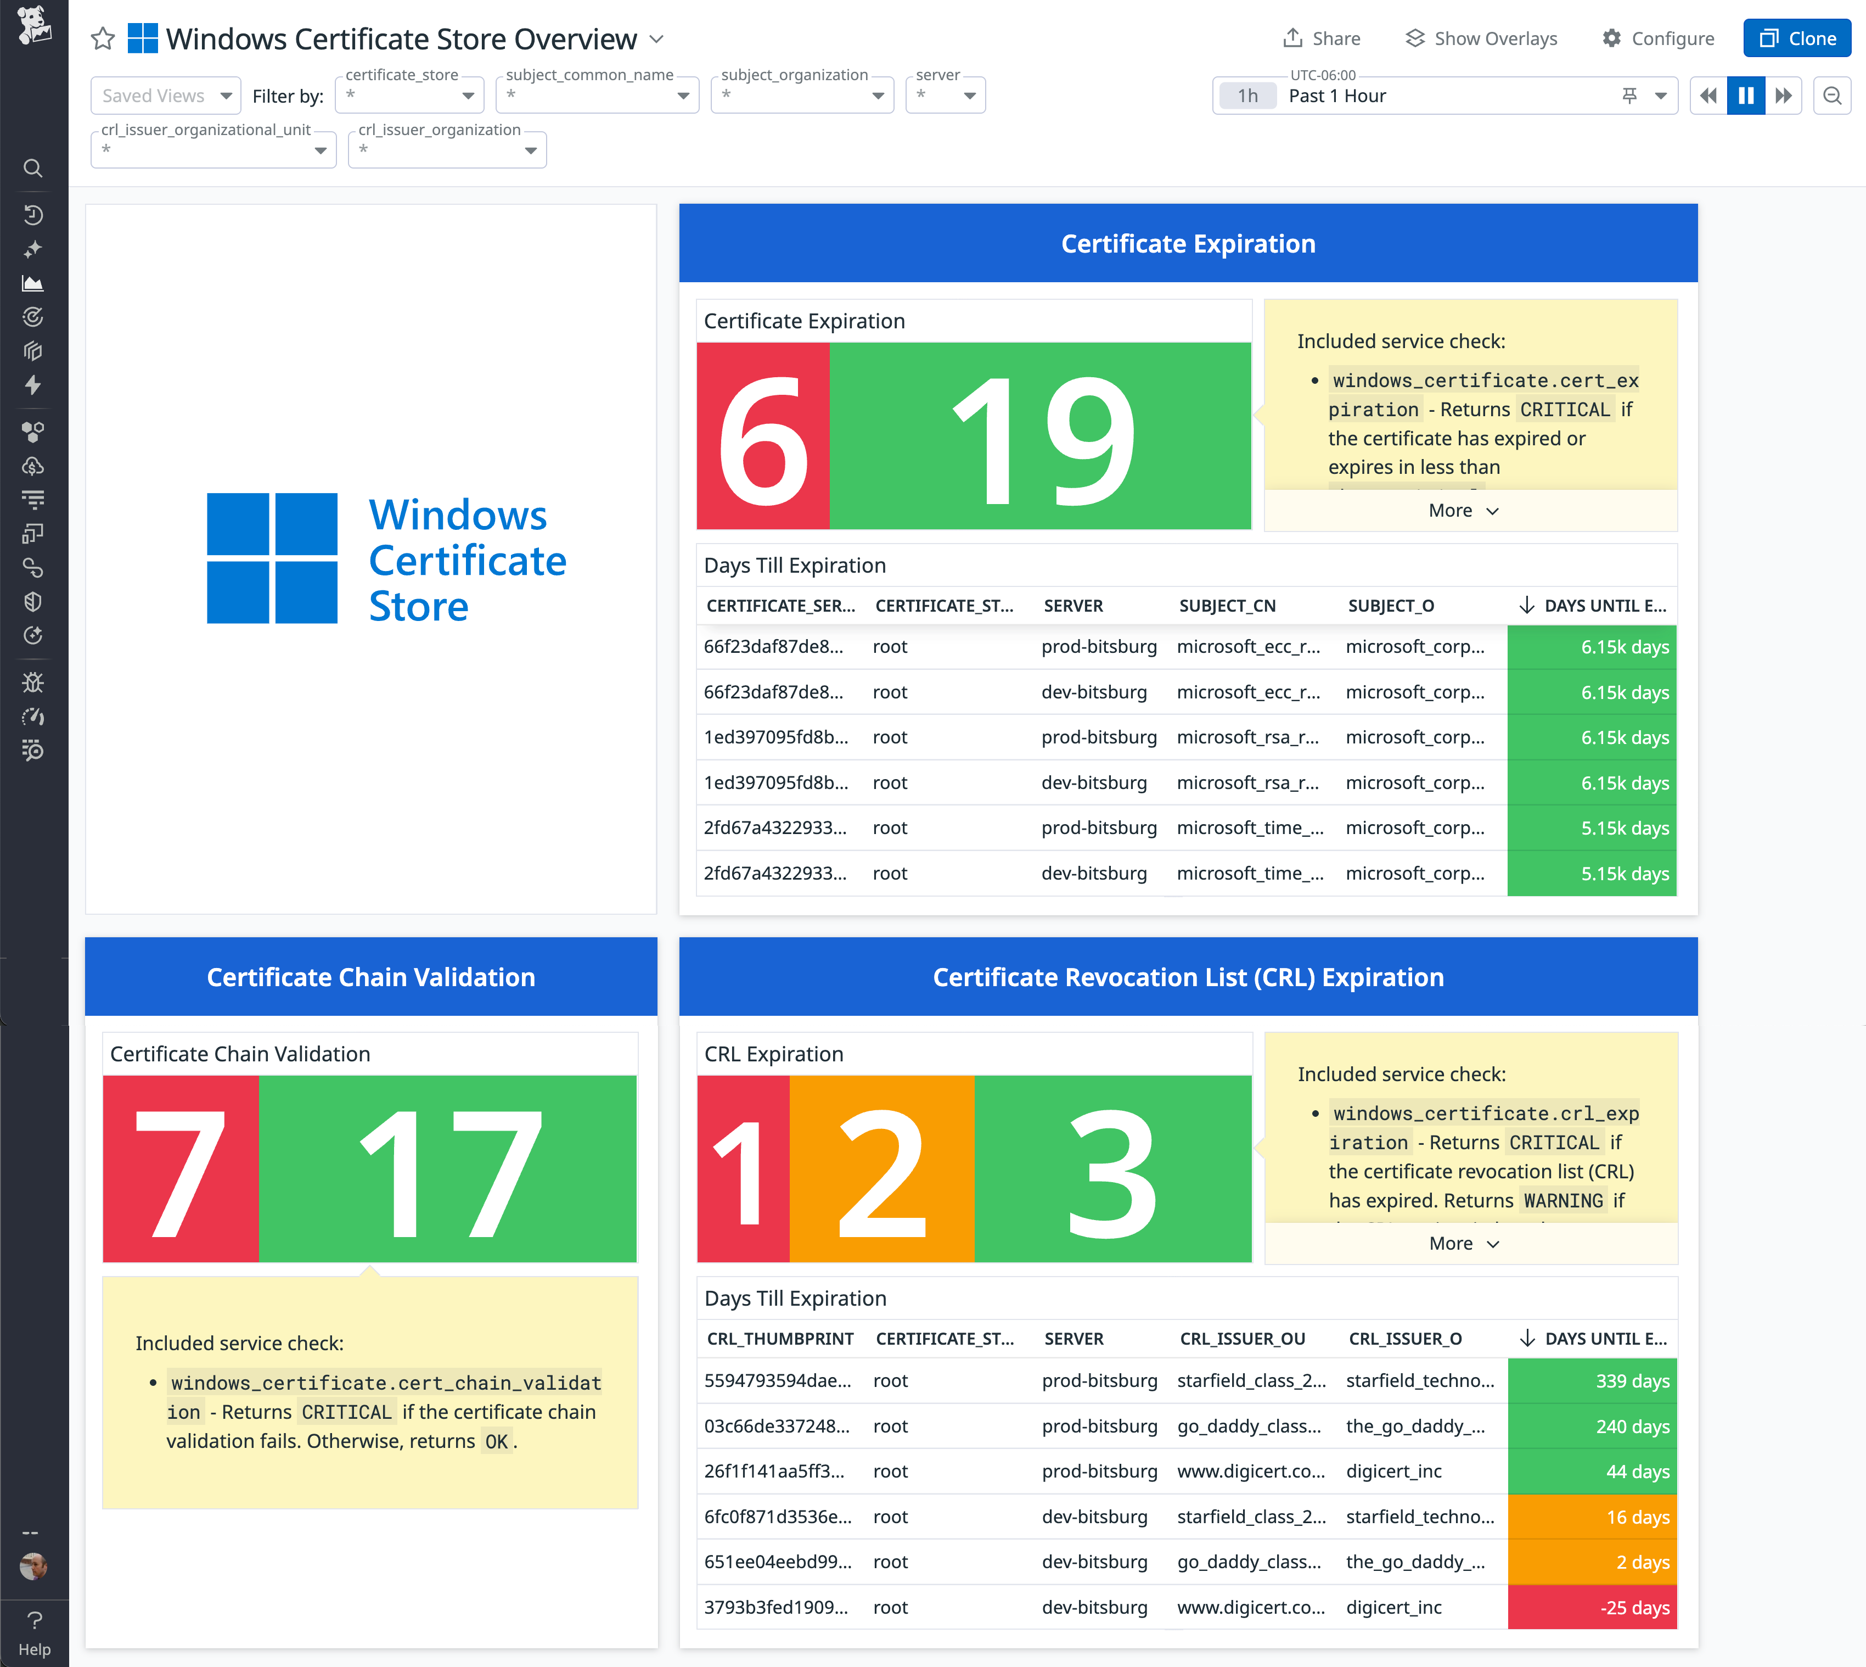Viewport: 1866px width, 1667px height.
Task: Expand the dashboard title menu chevron
Action: click(656, 40)
